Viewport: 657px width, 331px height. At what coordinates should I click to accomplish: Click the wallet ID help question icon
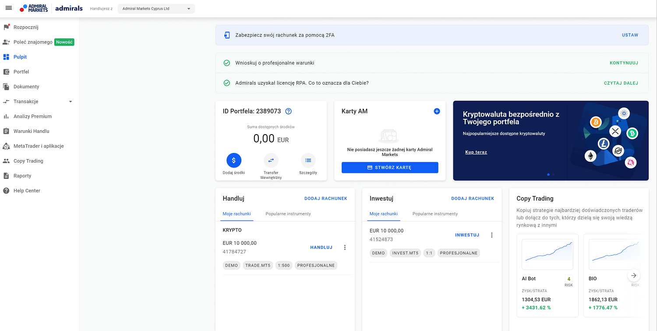pyautogui.click(x=288, y=111)
